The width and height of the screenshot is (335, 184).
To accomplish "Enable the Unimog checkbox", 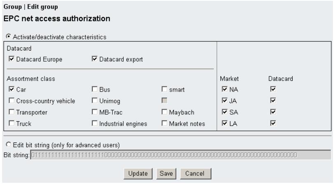I will coord(94,101).
